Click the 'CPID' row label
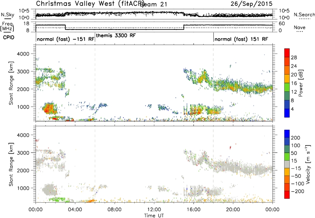The height and width of the screenshot is (218, 315). [x=9, y=37]
